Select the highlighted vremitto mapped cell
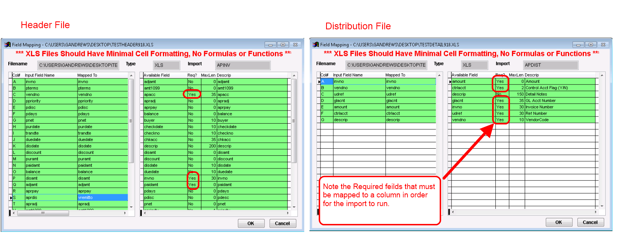622x239 pixels. point(102,197)
